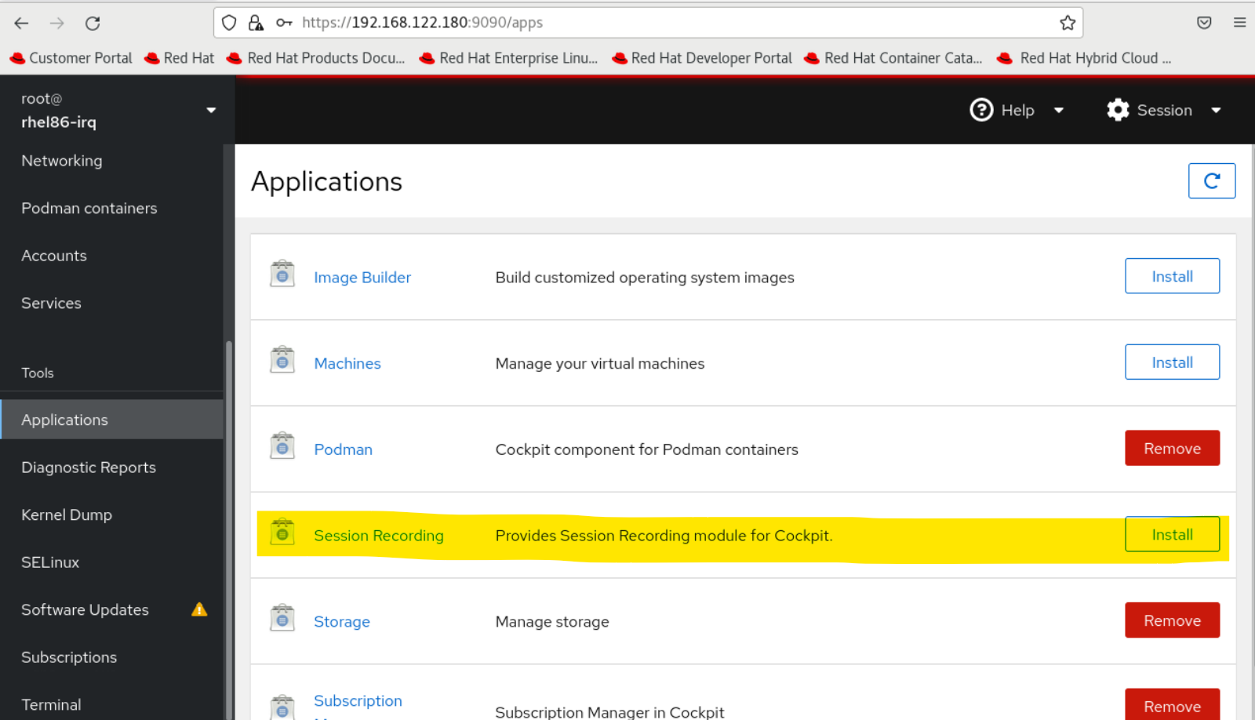Click the Tools section heading
This screenshot has width=1255, height=720.
pos(38,373)
